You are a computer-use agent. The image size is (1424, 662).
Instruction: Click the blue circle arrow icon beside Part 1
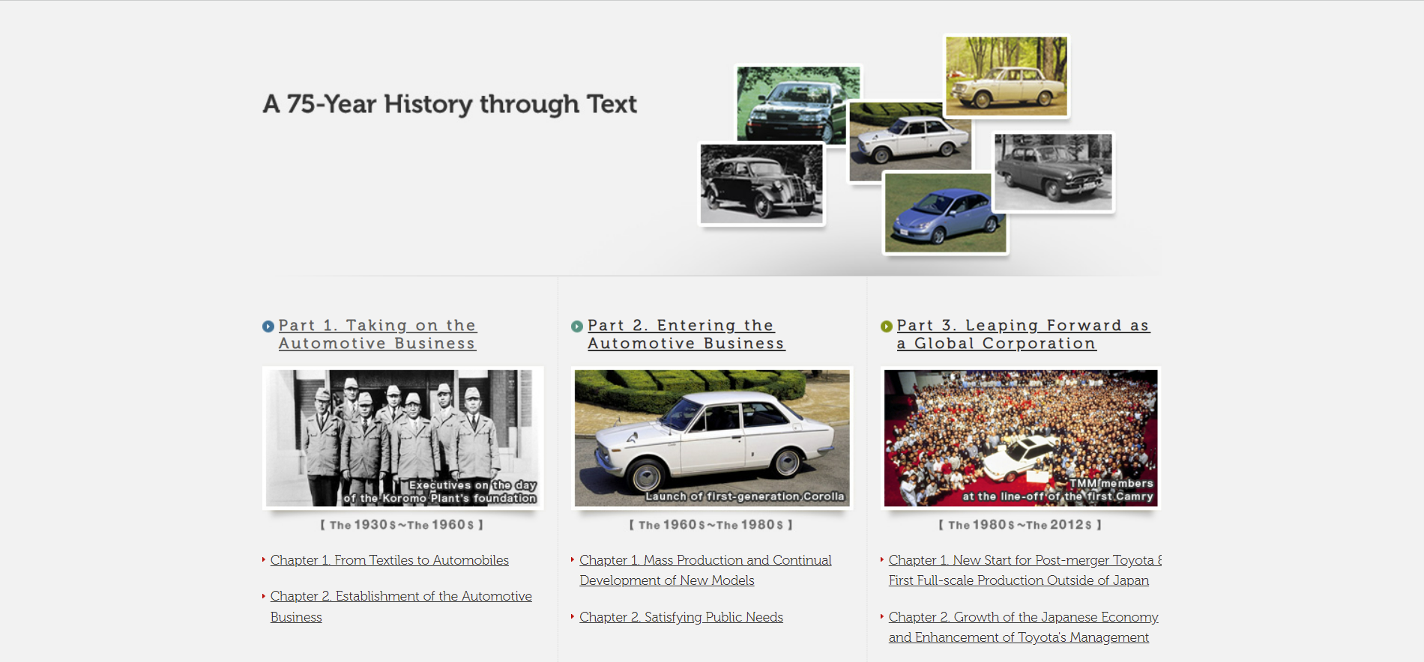pyautogui.click(x=268, y=327)
